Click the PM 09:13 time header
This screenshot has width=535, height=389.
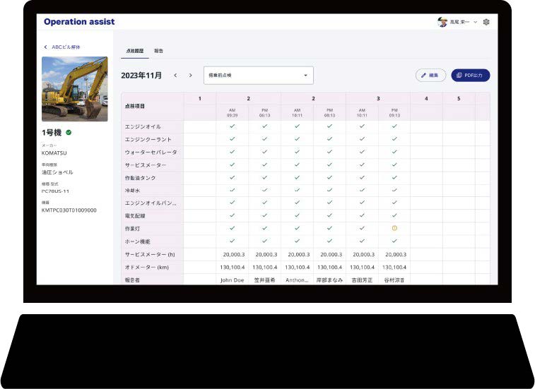[x=394, y=113]
